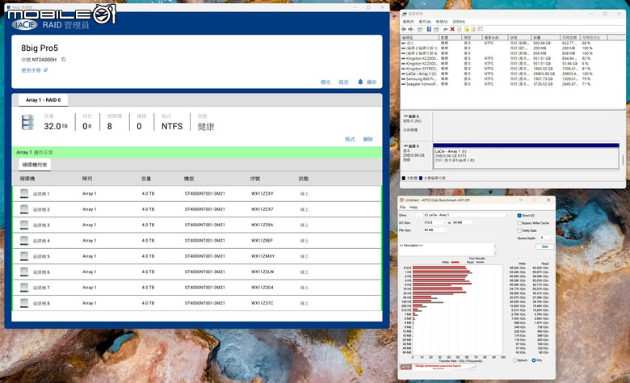This screenshot has width=630, height=383.
Task: Open the Queue Depth dropdown in ATTO
Action: 547,238
